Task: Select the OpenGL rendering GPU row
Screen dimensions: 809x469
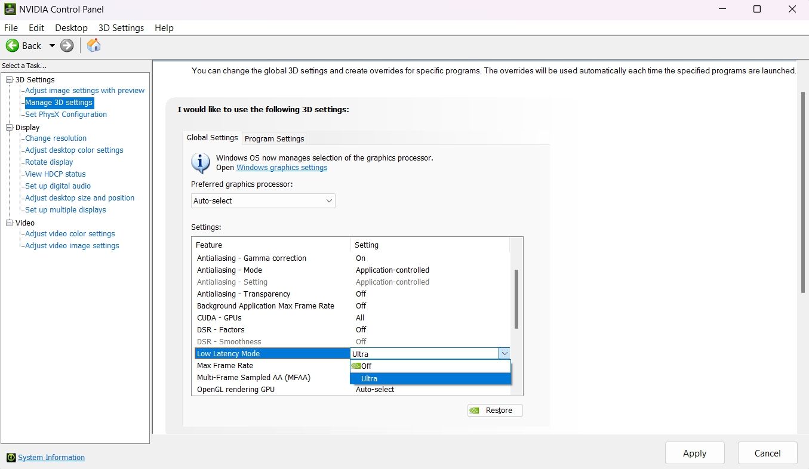Action: [x=352, y=390]
